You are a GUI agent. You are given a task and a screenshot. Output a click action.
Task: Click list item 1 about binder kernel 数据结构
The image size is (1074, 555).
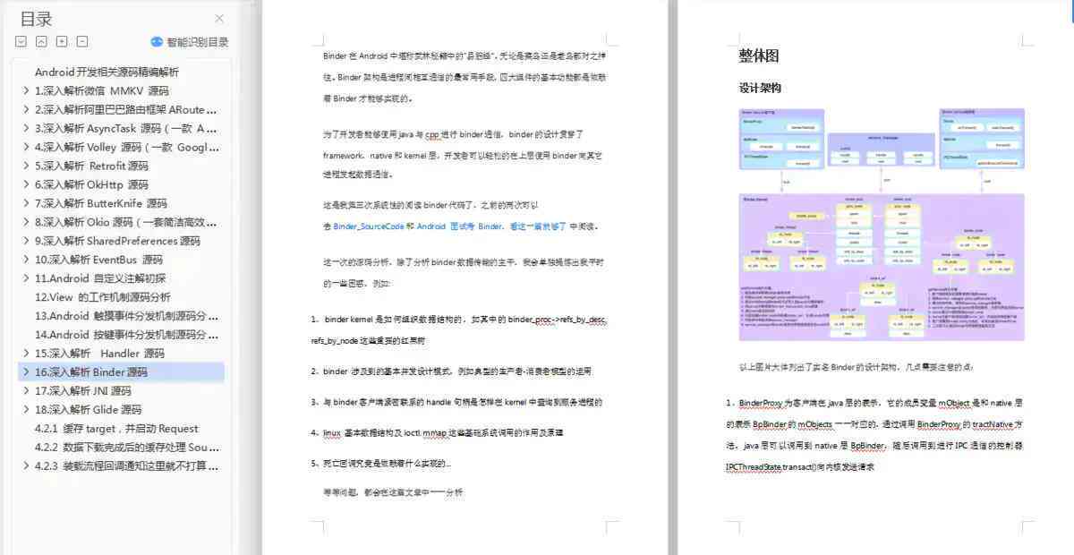point(459,329)
